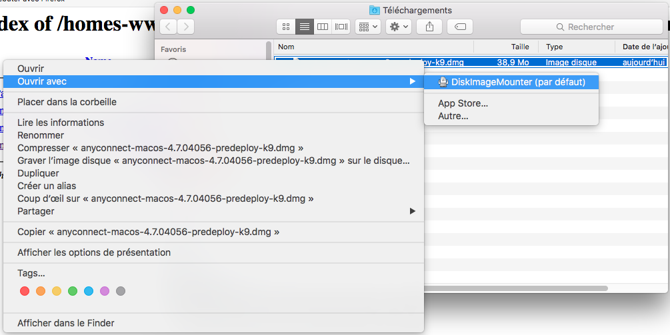Switch Finder to list view
Screen dimensions: 670x335
pos(305,27)
